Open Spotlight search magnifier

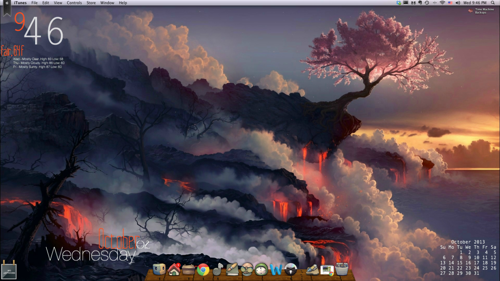493,3
